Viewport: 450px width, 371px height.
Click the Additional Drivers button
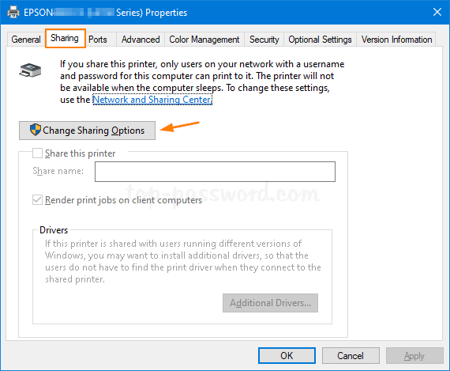270,303
